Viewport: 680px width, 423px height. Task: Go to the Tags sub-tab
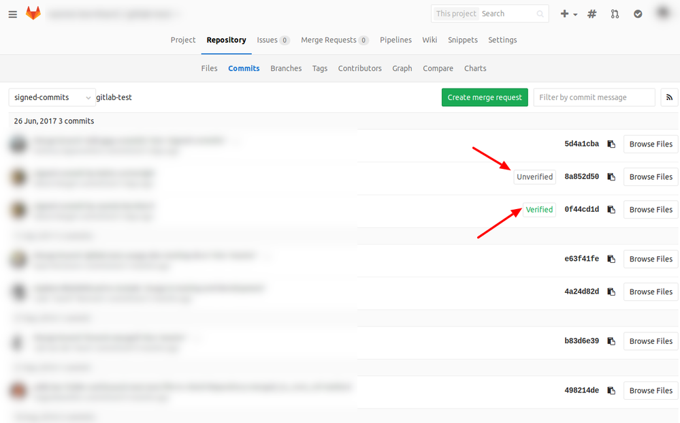click(320, 69)
